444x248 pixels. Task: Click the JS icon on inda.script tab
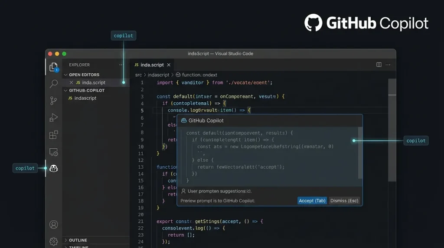coord(137,65)
